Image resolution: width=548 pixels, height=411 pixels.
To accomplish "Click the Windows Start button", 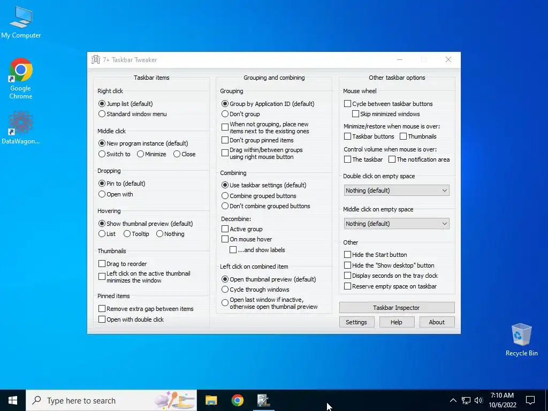I will pos(13,400).
